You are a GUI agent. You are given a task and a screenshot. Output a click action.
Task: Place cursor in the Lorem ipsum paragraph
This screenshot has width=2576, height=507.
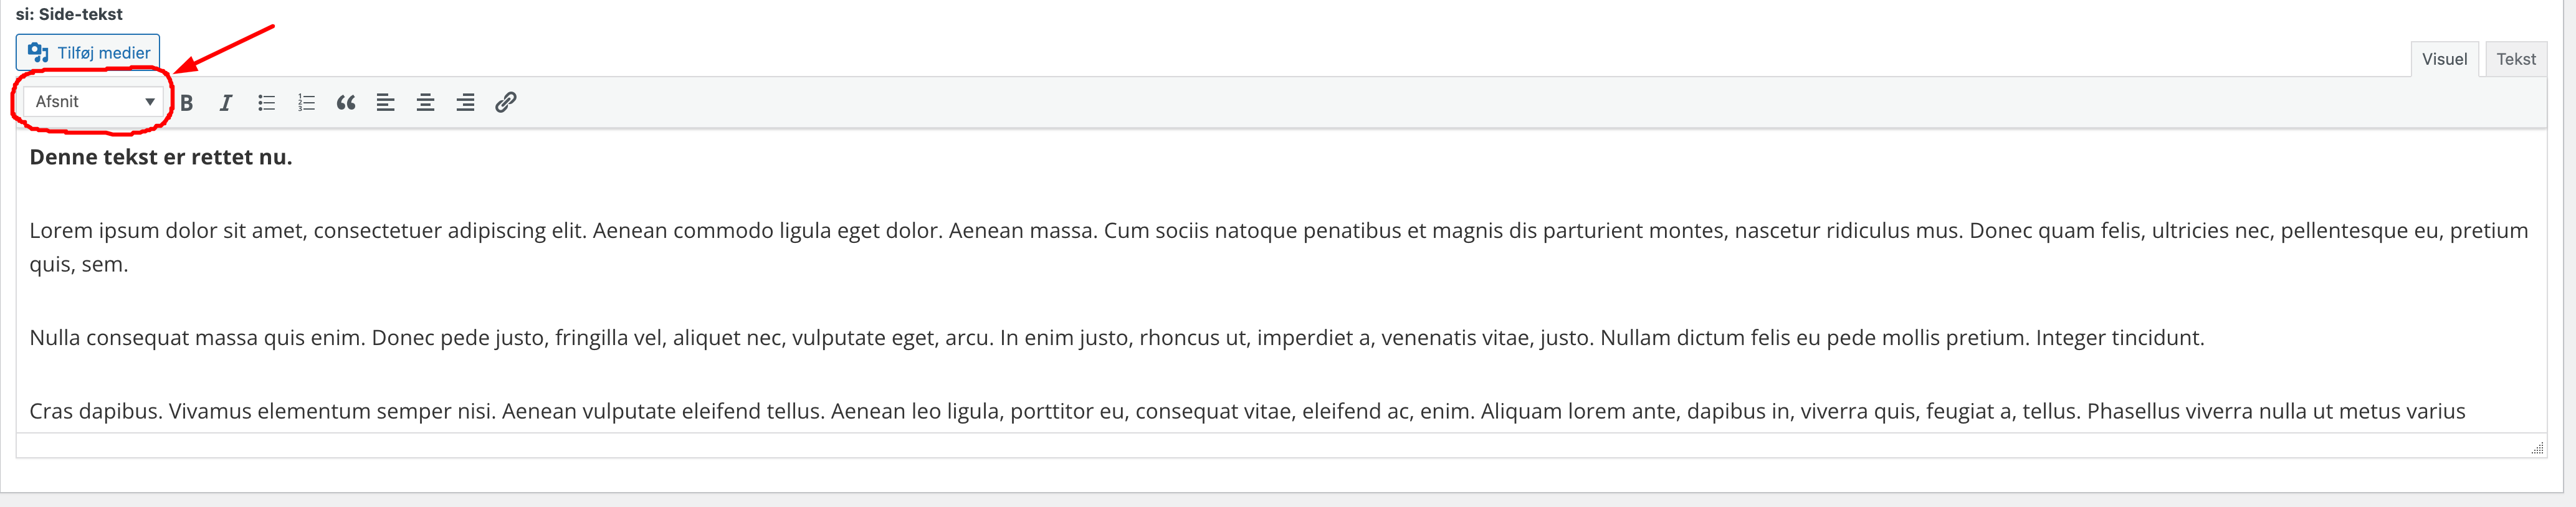(x=1278, y=247)
